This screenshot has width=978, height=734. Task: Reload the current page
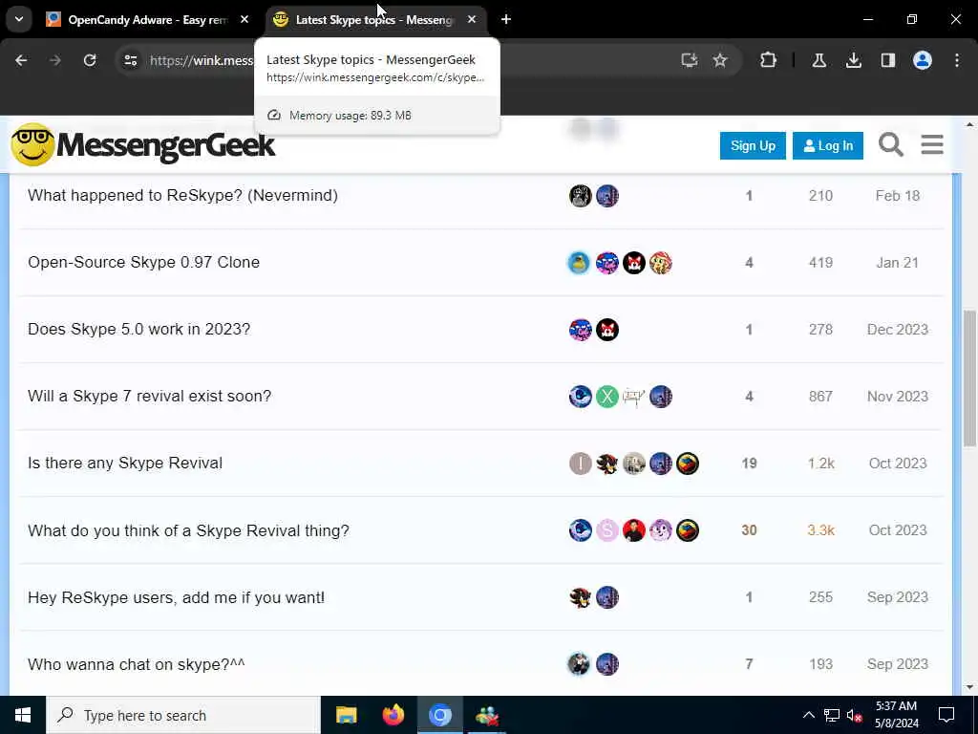(x=90, y=60)
